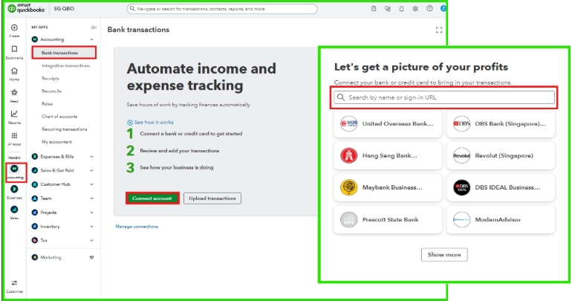
Task: Open Reports in the left rail
Action: point(14,114)
